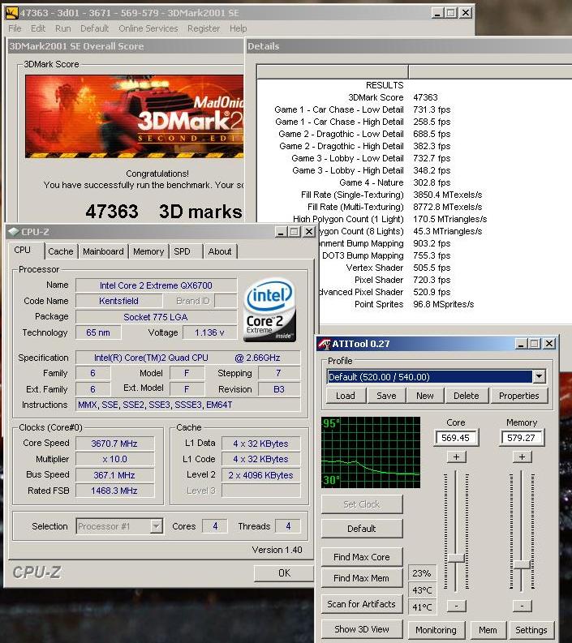The width and height of the screenshot is (572, 643).
Task: Click the 3DMark2001 SE title bar icon
Action: click(x=12, y=13)
